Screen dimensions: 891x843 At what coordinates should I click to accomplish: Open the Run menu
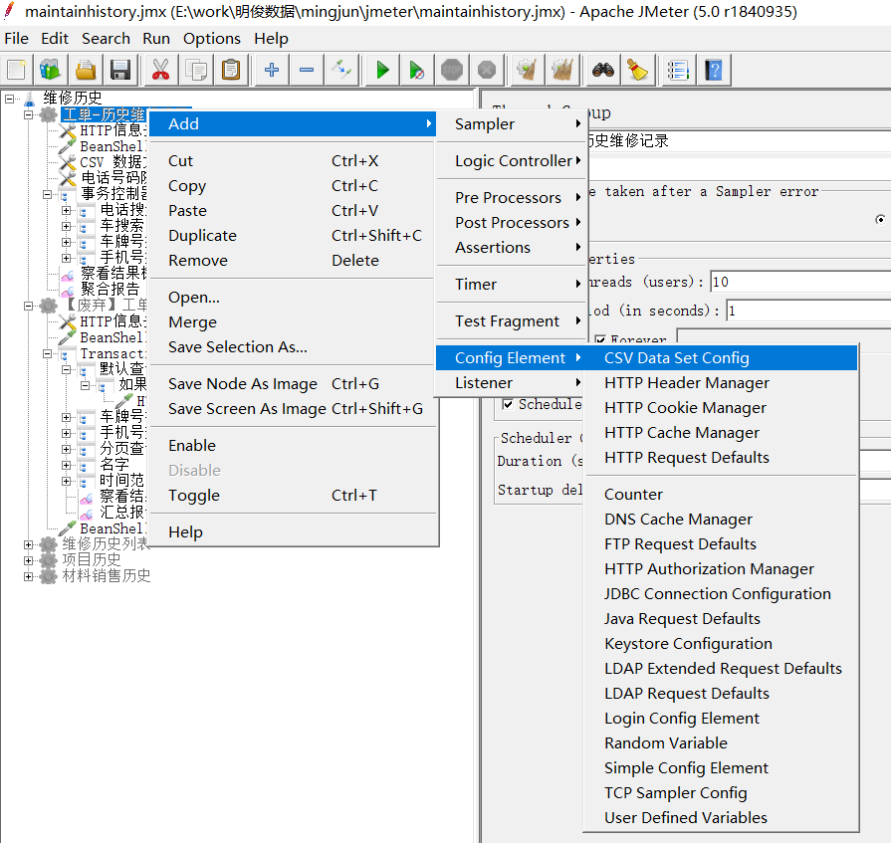tap(156, 39)
